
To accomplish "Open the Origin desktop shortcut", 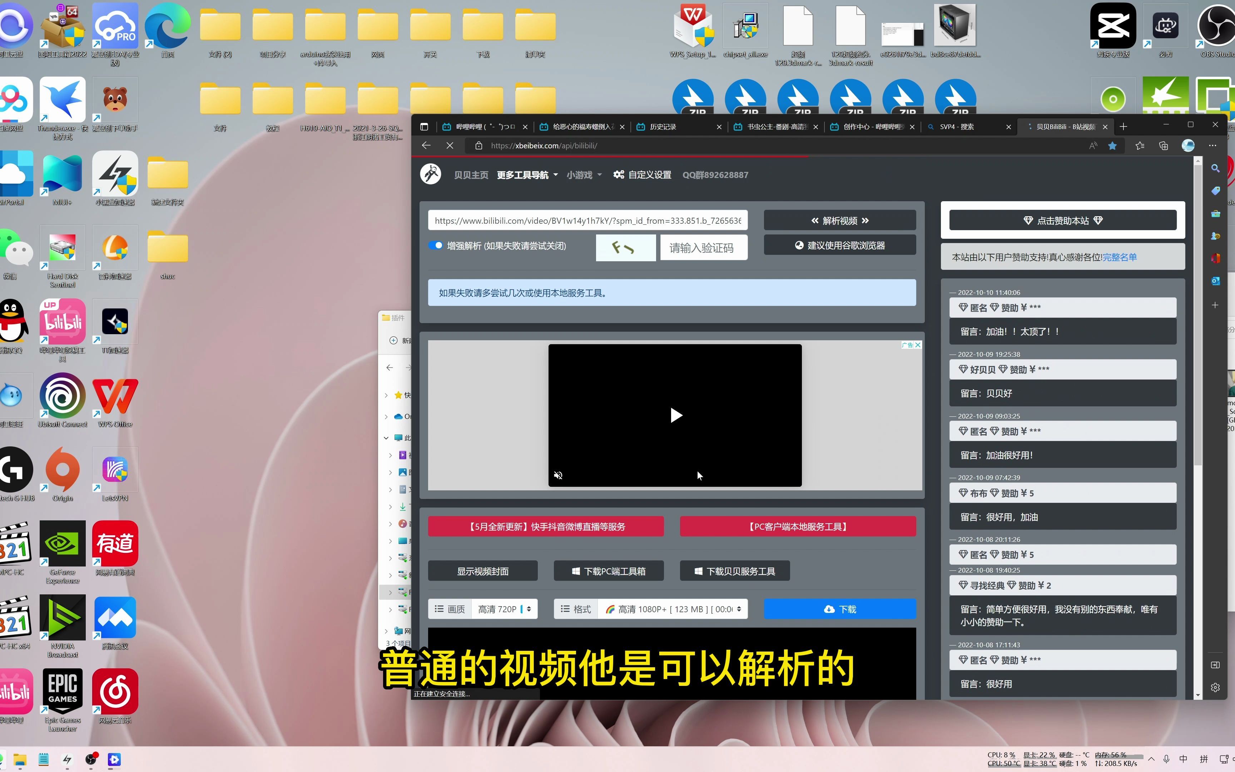I will (63, 475).
